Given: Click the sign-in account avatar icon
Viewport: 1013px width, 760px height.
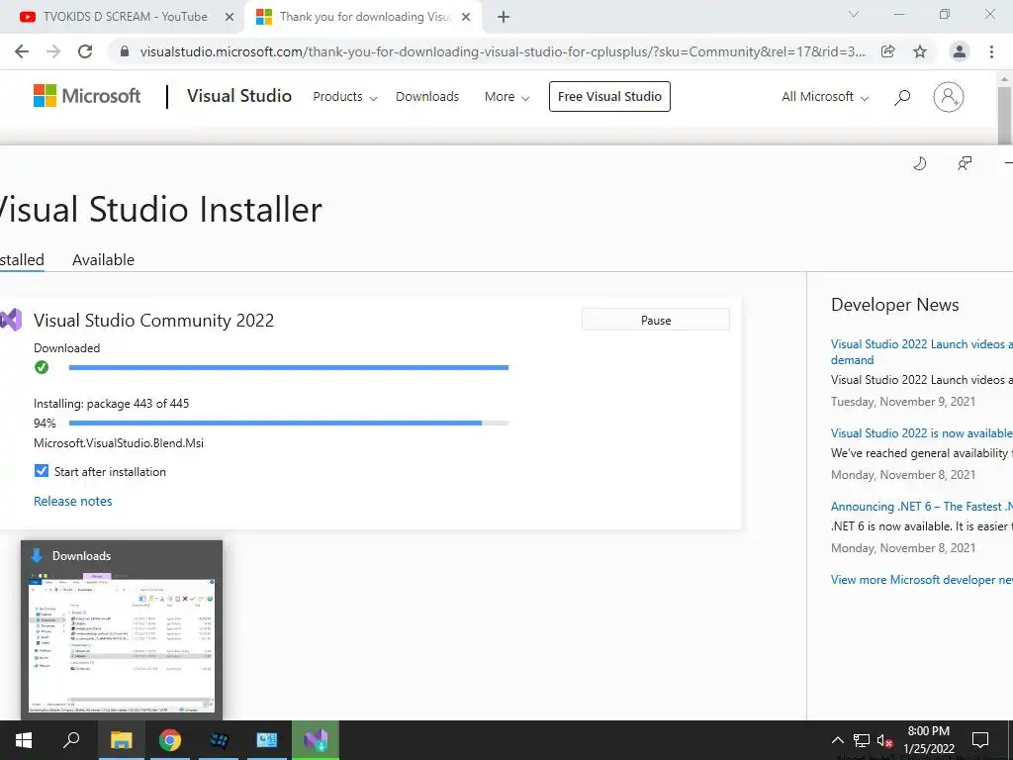Looking at the screenshot, I should [x=949, y=97].
